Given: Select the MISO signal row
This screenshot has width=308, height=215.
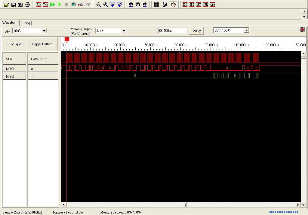Looking at the screenshot, I should point(14,76).
